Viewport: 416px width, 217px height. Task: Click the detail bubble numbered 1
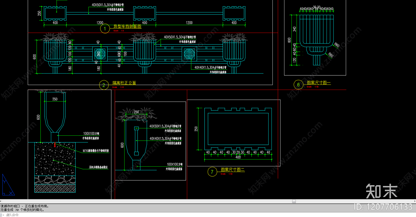(x=105, y=29)
